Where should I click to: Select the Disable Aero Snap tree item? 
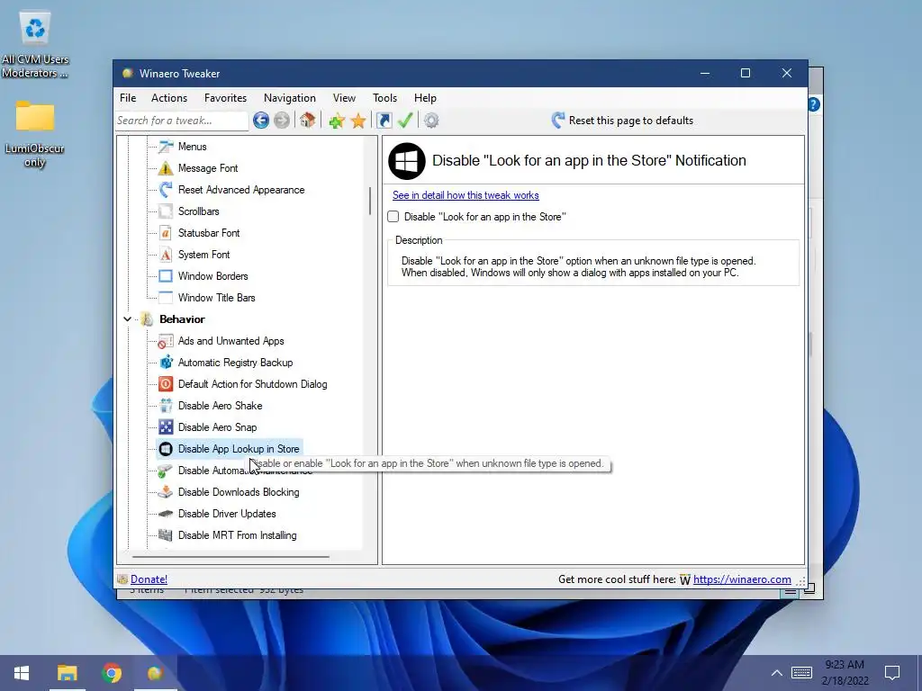click(217, 427)
